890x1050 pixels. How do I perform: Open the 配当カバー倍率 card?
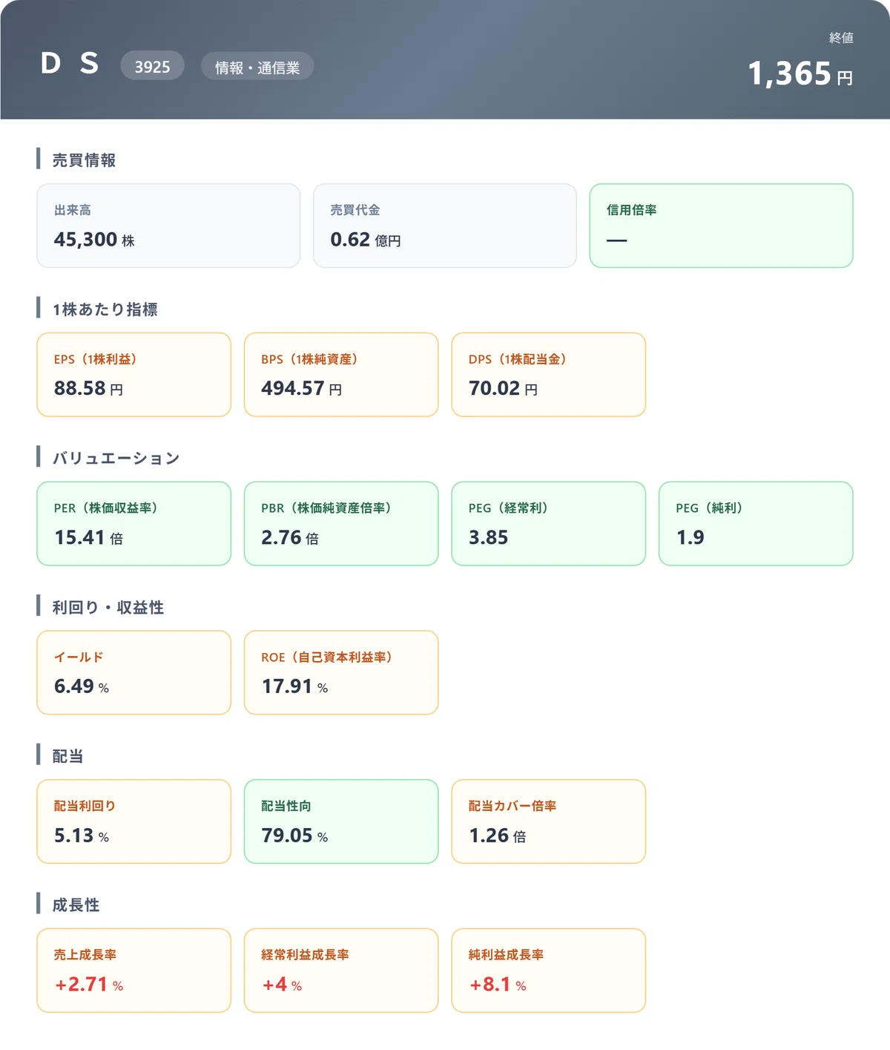[x=549, y=821]
